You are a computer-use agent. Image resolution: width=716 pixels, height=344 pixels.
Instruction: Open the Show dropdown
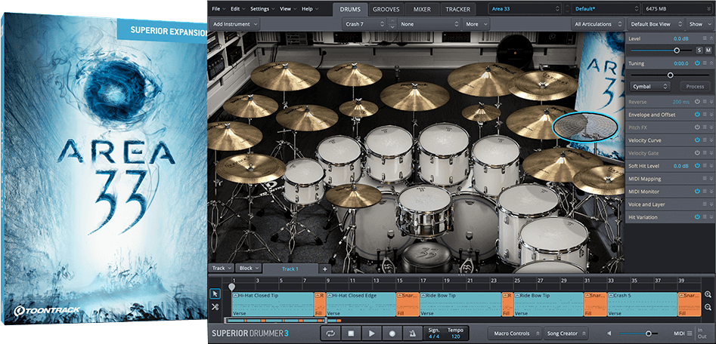coord(699,24)
